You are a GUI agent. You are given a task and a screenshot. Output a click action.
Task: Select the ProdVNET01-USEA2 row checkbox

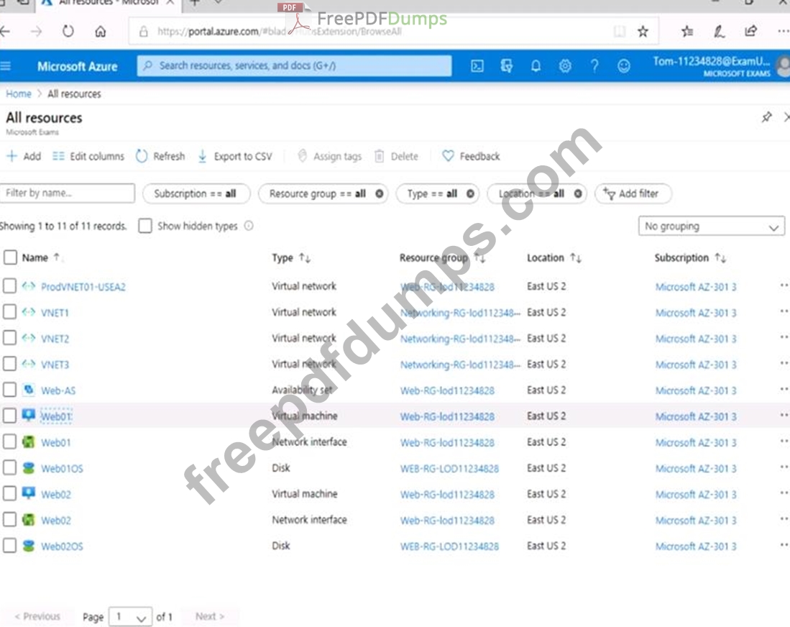(x=9, y=286)
